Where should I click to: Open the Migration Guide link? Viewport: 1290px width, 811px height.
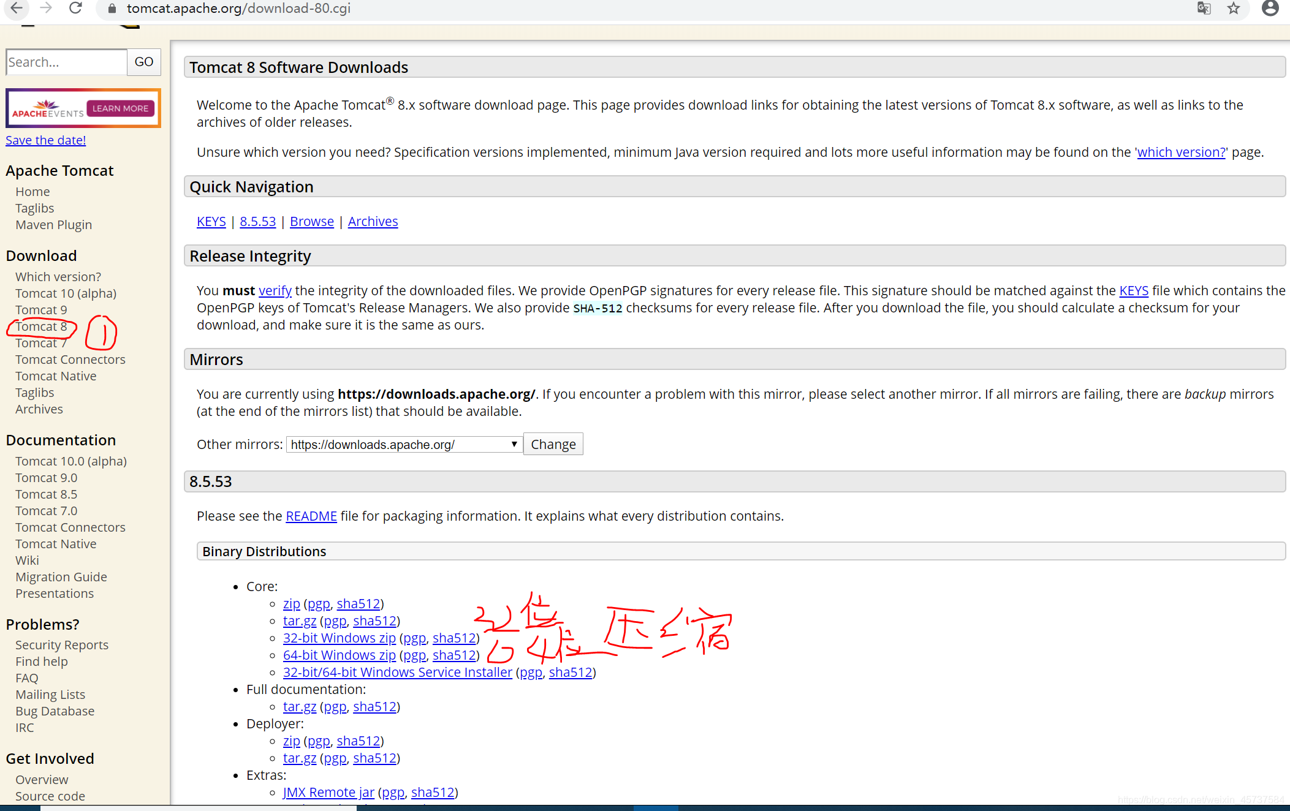pyautogui.click(x=61, y=577)
